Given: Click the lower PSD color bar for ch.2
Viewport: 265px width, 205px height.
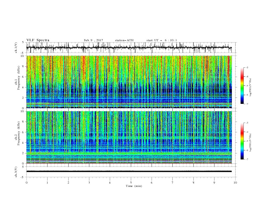Looking at the screenshot, I should click(242, 141).
